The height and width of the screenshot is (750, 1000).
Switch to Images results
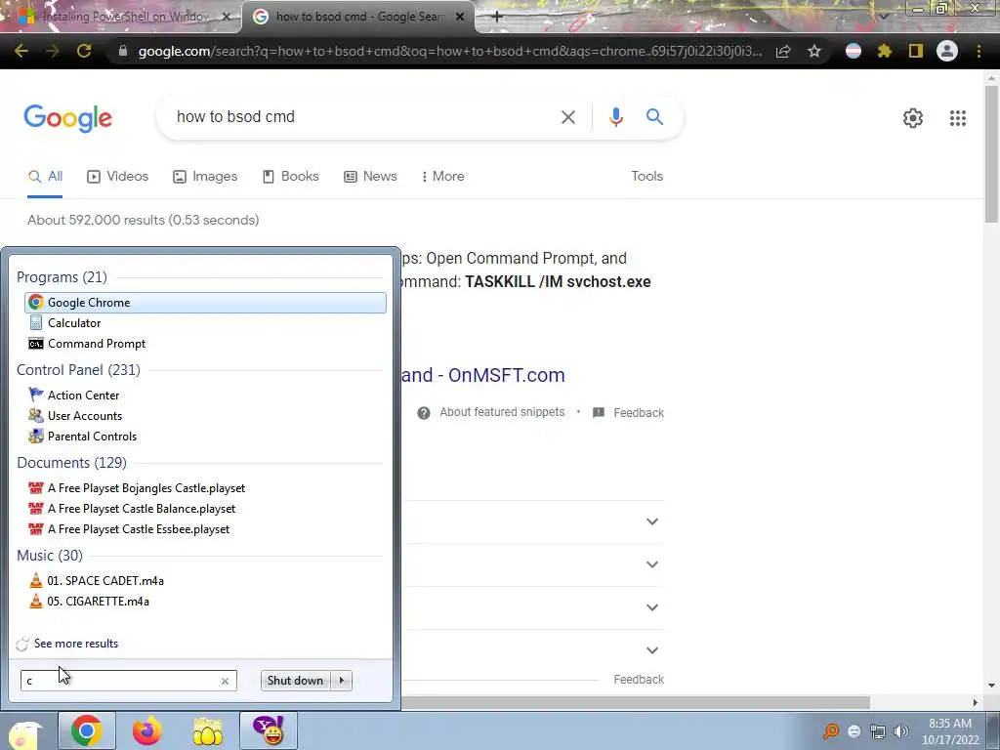[x=205, y=177]
